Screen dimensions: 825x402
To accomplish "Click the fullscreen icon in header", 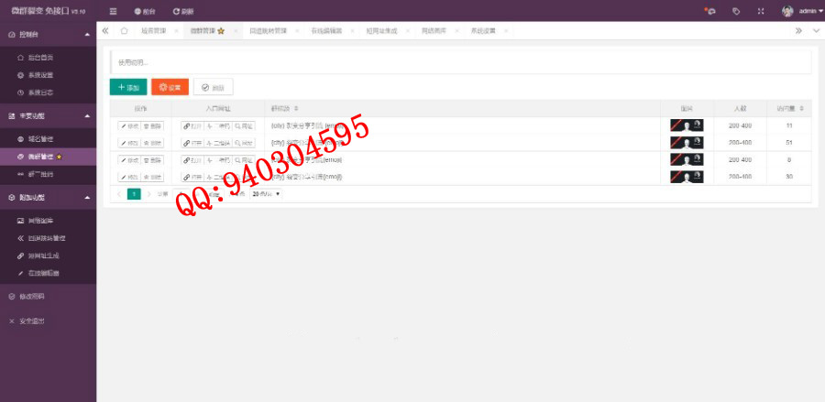I will coord(761,11).
